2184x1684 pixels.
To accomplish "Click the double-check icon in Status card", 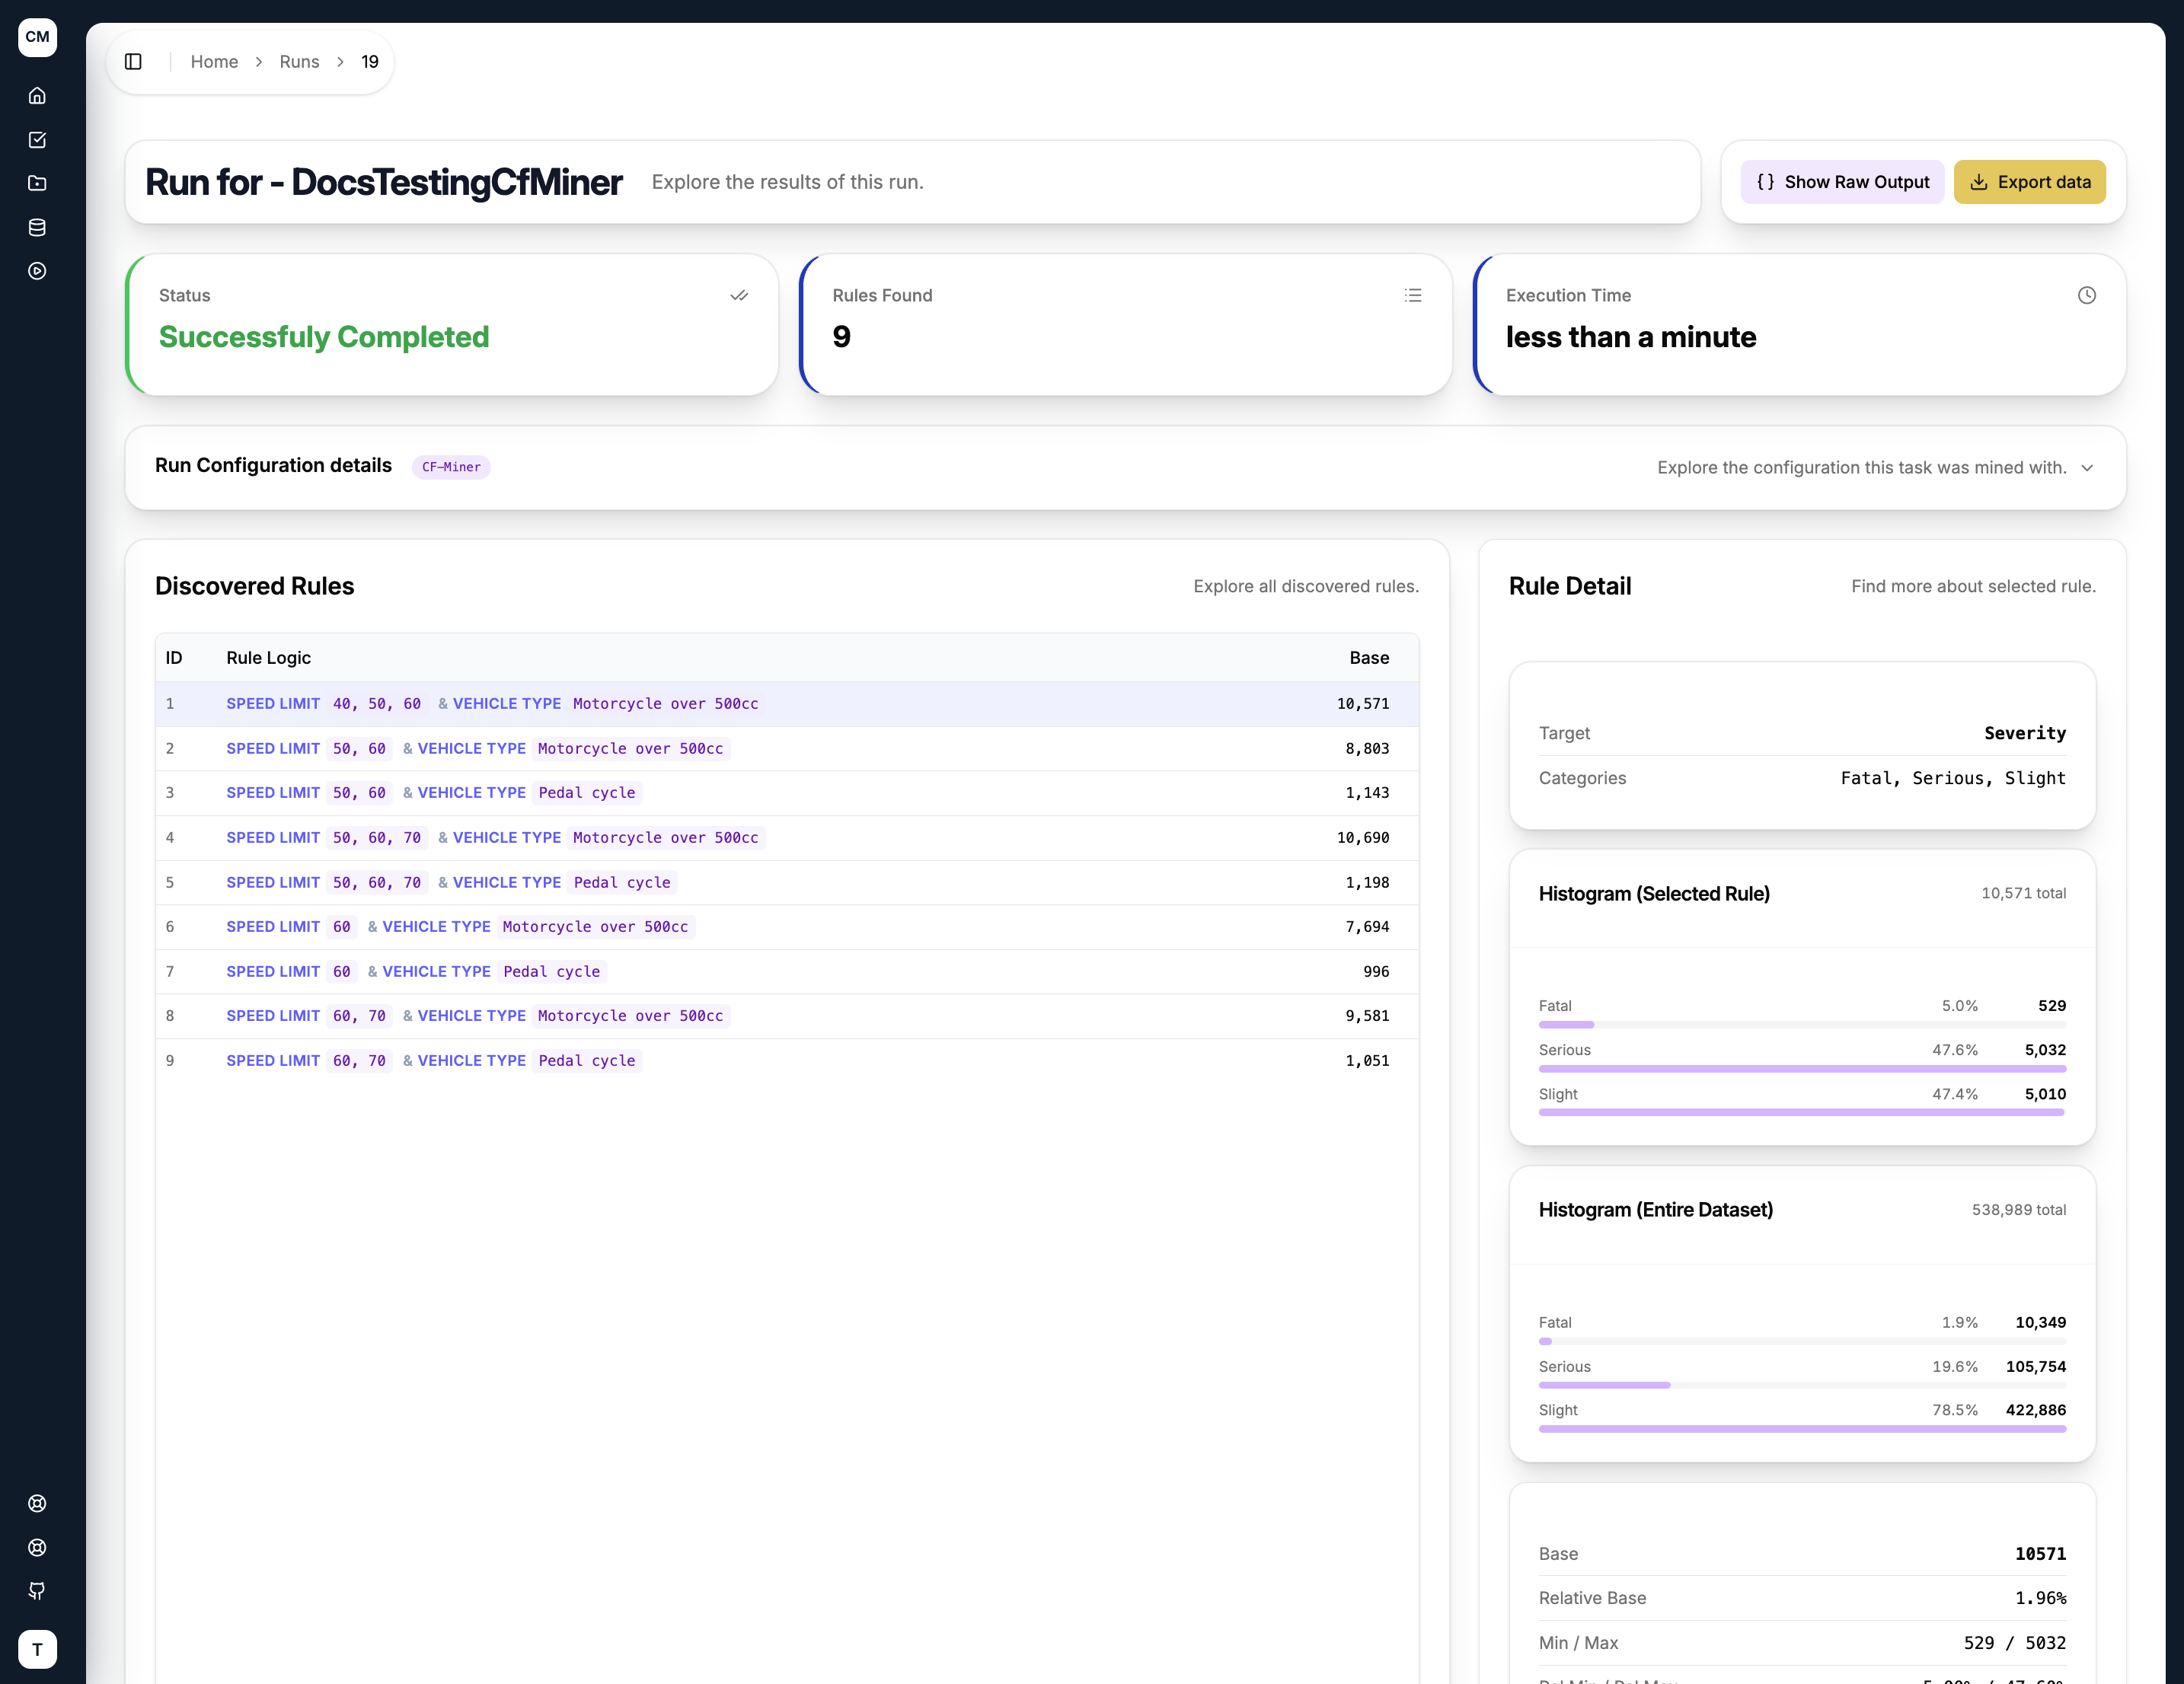I will (x=739, y=295).
